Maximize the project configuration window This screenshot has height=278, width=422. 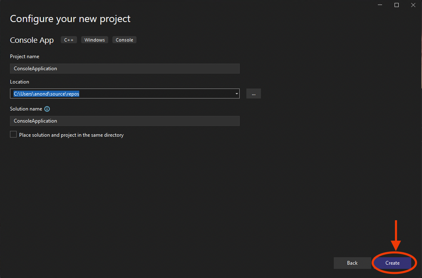coord(397,5)
